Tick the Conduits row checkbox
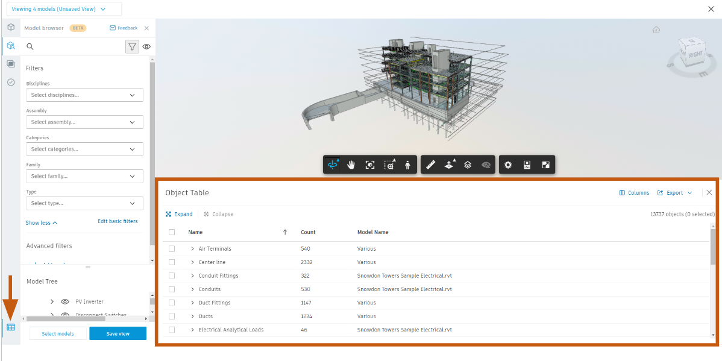722x361 pixels. [172, 289]
